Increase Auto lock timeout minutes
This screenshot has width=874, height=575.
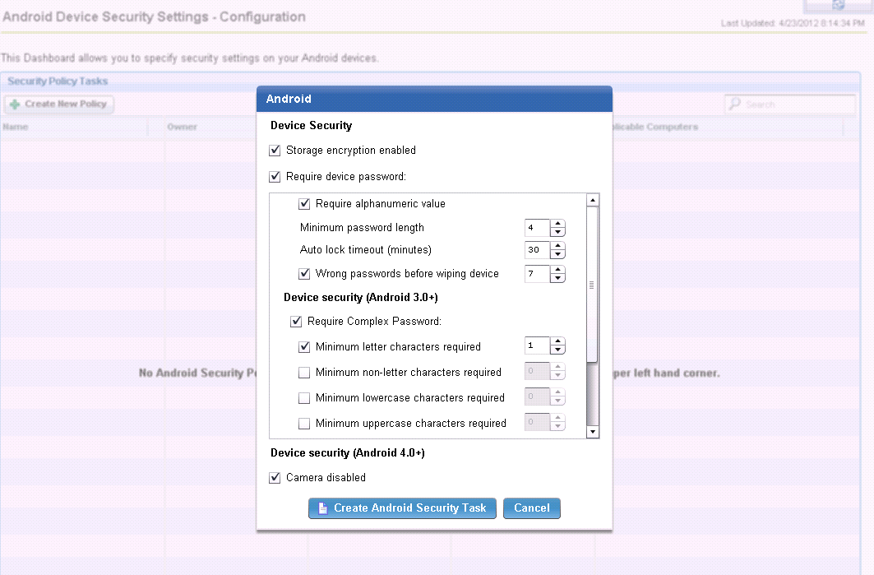point(558,246)
